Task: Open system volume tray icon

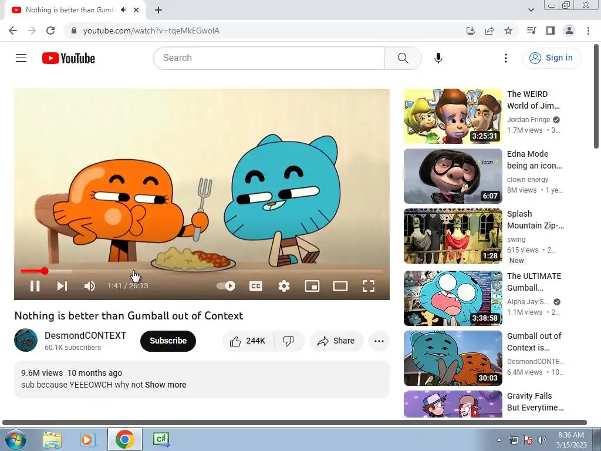Action: click(x=542, y=440)
